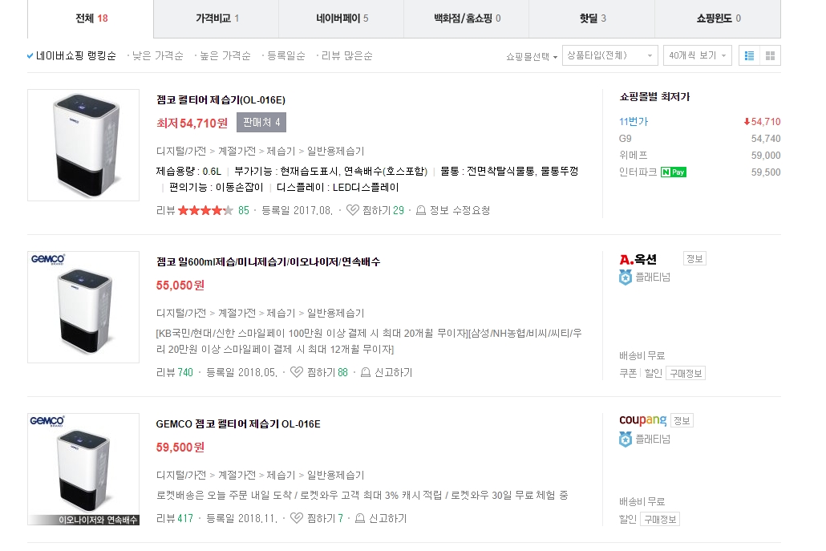Viewport: 826px width, 551px height.
Task: Sort by 높은 가격순
Action: pyautogui.click(x=225, y=55)
